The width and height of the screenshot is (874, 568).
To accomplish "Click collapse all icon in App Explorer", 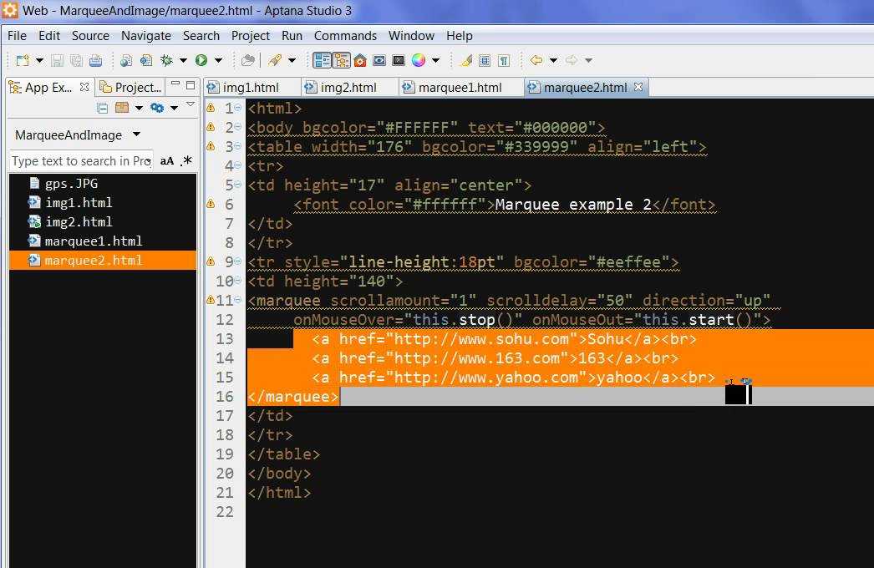I will [103, 108].
